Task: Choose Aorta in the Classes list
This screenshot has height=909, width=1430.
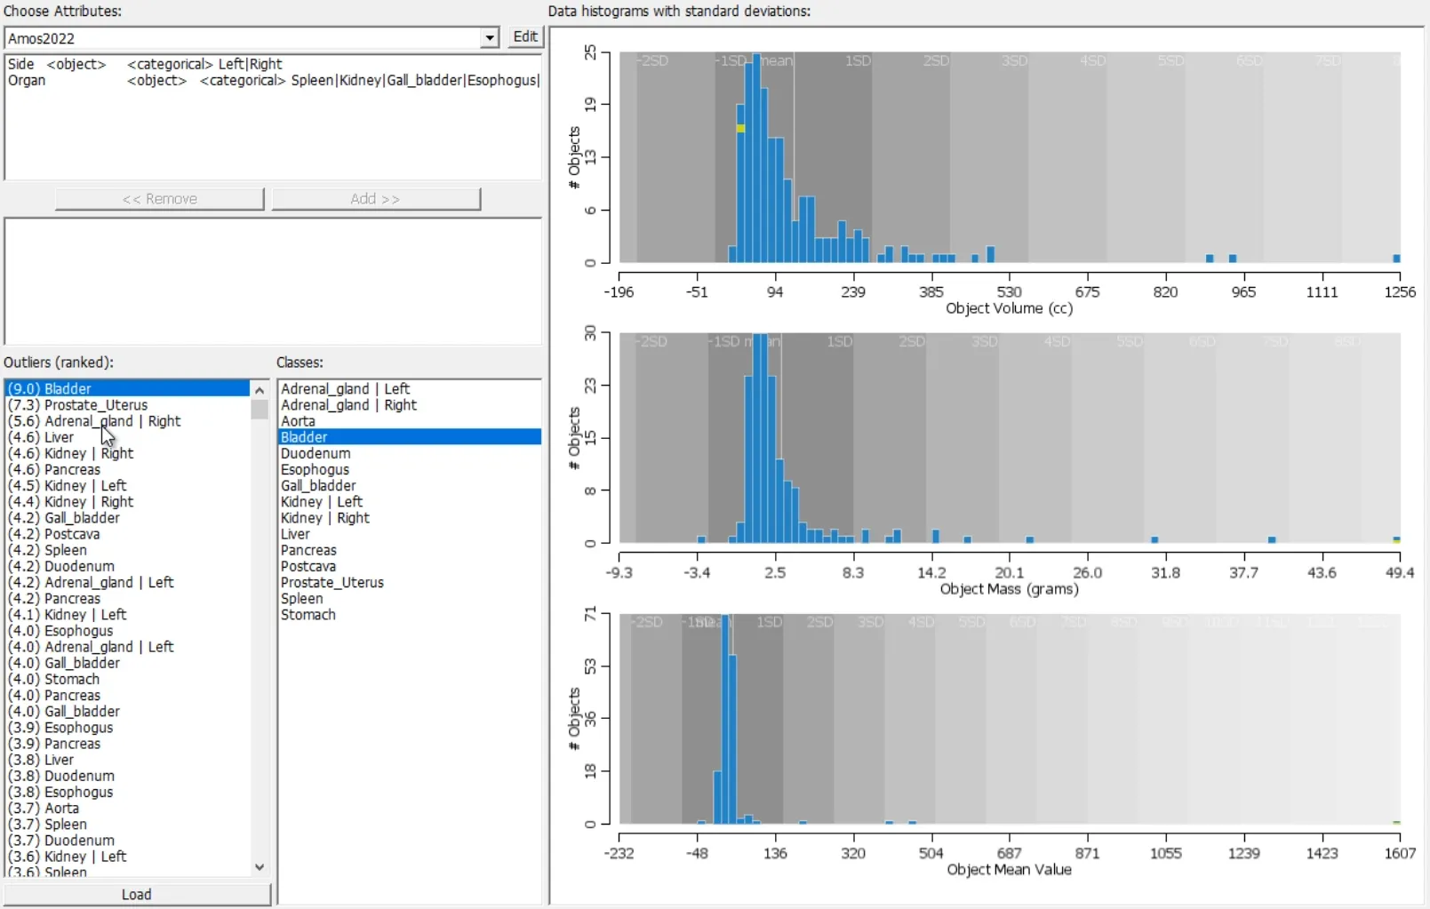Action: (298, 421)
